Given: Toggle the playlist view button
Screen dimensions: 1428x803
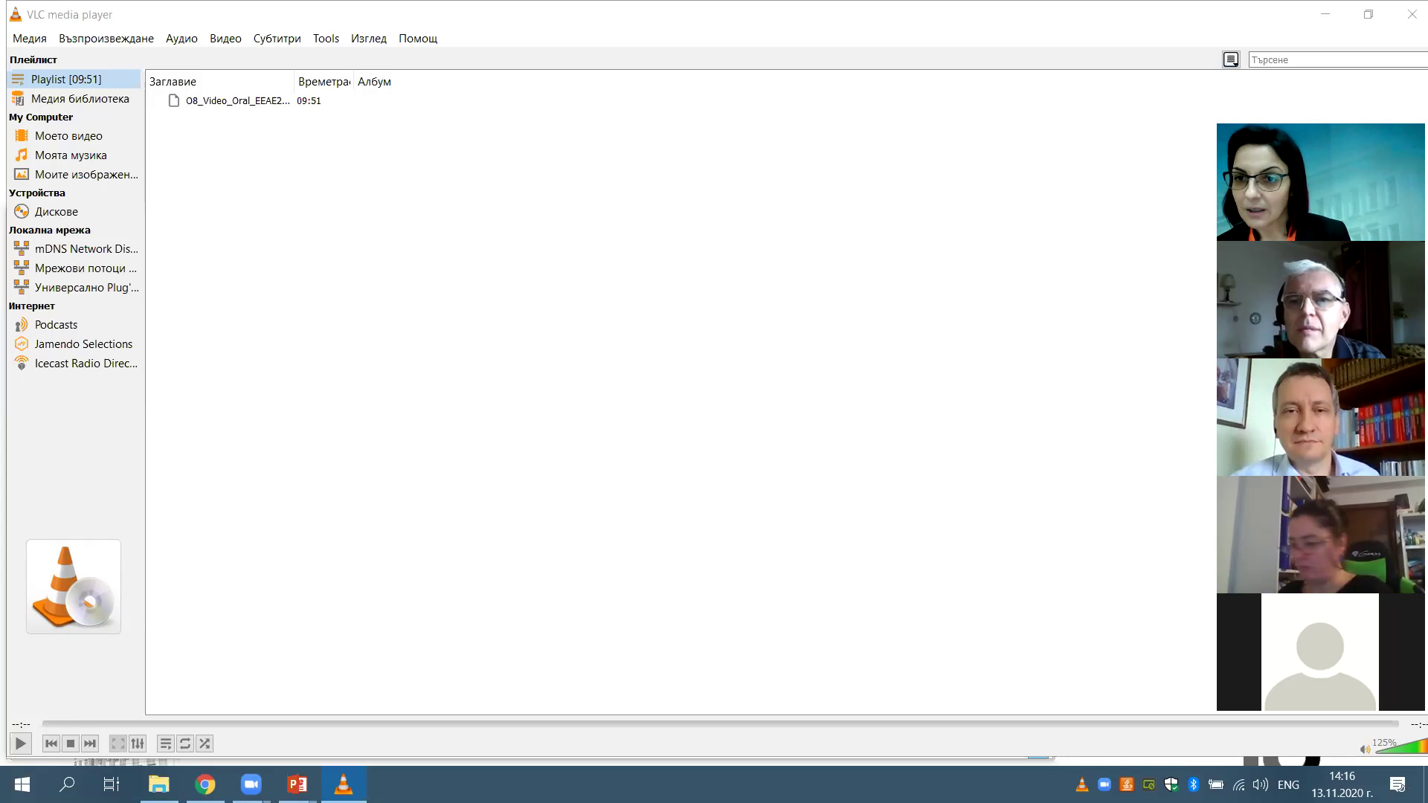Looking at the screenshot, I should (165, 744).
